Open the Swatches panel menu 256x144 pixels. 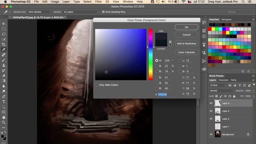(253, 20)
